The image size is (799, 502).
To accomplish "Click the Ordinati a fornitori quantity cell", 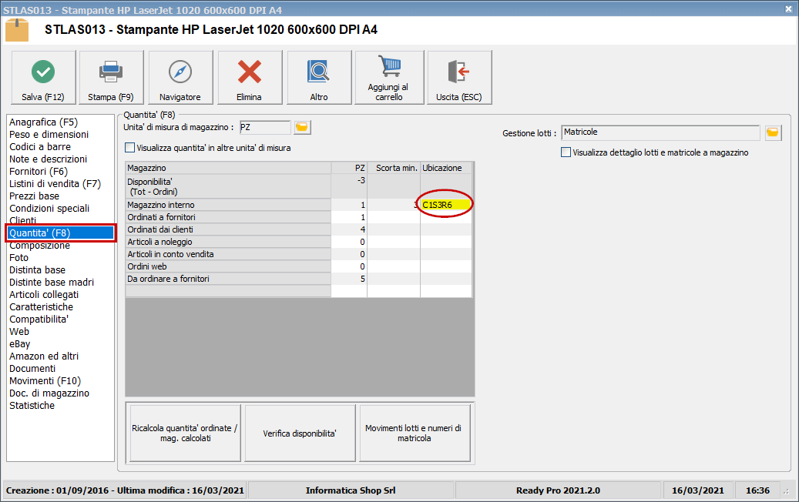I will (x=349, y=217).
